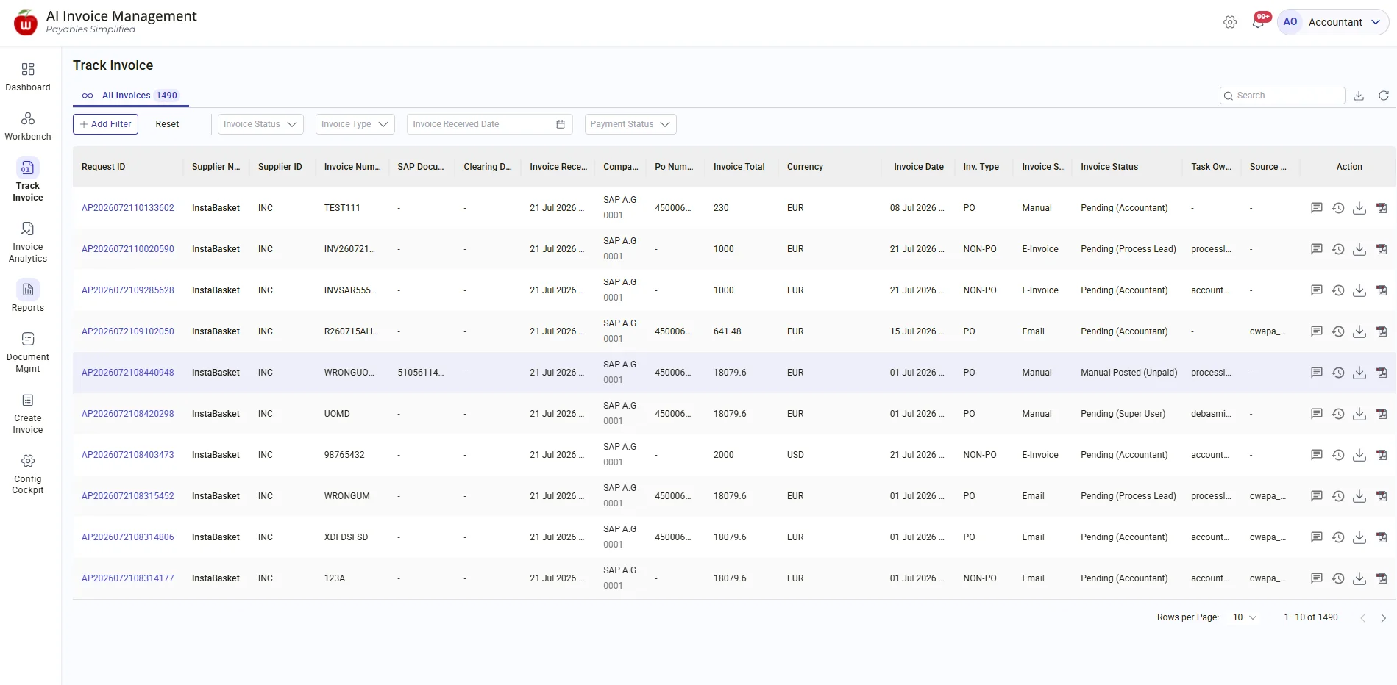
Task: Go to the previous page of invoices
Action: pyautogui.click(x=1362, y=618)
